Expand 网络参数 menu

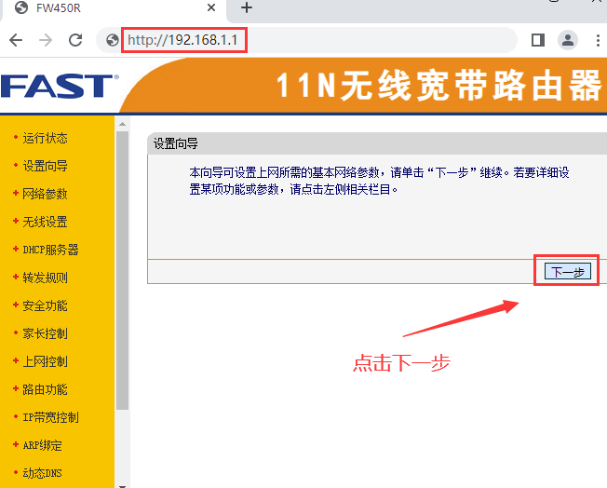click(45, 194)
